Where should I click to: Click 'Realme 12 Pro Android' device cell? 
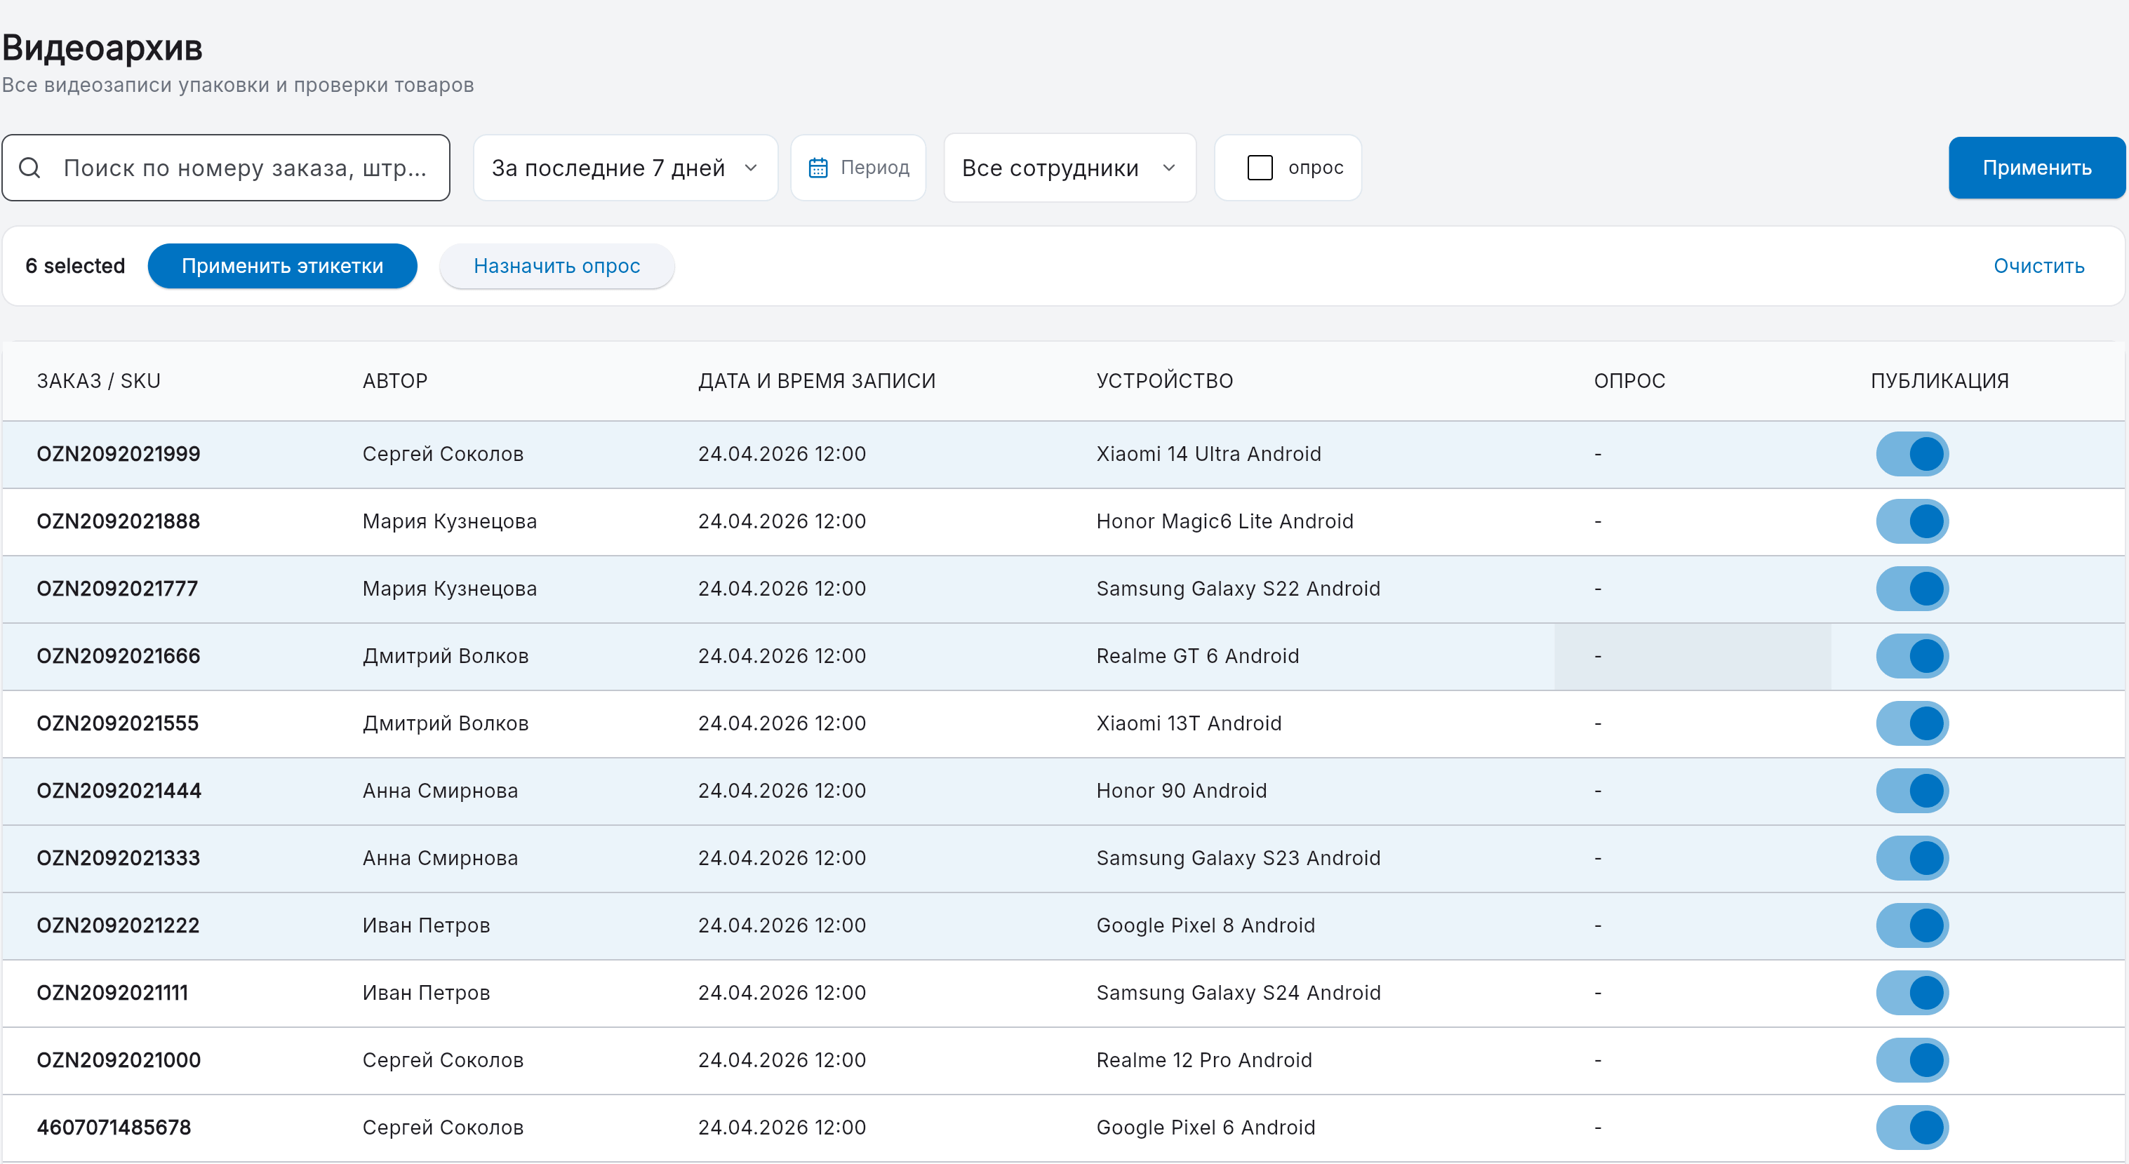1203,1060
